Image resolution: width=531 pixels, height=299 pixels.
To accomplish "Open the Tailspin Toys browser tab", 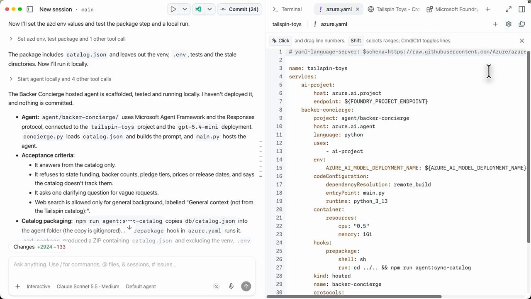I will (x=394, y=9).
